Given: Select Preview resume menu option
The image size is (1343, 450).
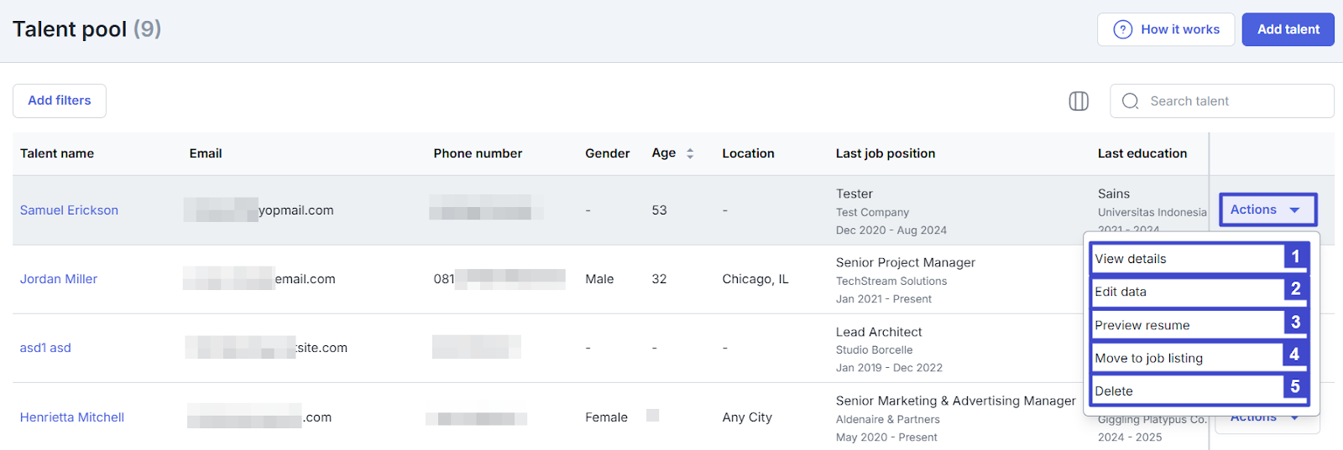Looking at the screenshot, I should pyautogui.click(x=1188, y=325).
